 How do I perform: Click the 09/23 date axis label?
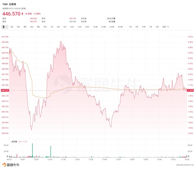click(9, 159)
